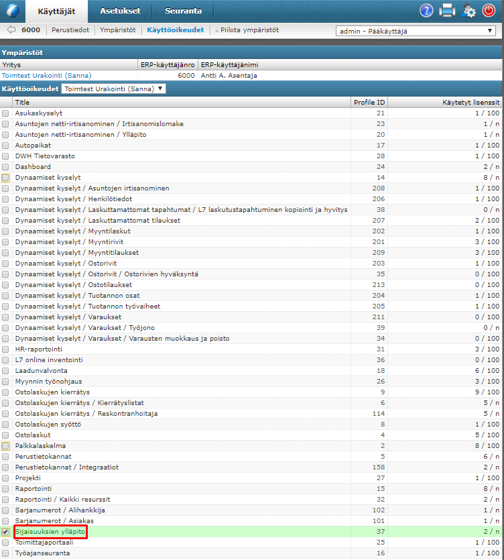Open the user settings gear icon
The image size is (504, 560).
pyautogui.click(x=468, y=11)
